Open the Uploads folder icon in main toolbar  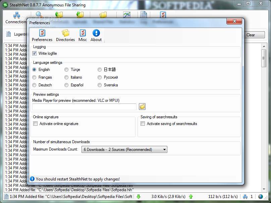pyautogui.click(x=80, y=15)
